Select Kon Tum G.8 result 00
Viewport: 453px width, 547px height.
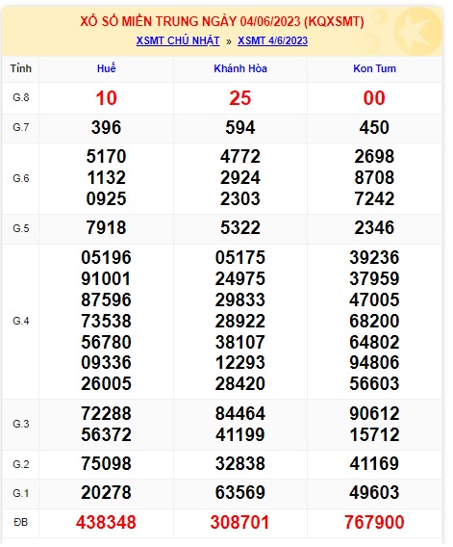pos(374,98)
